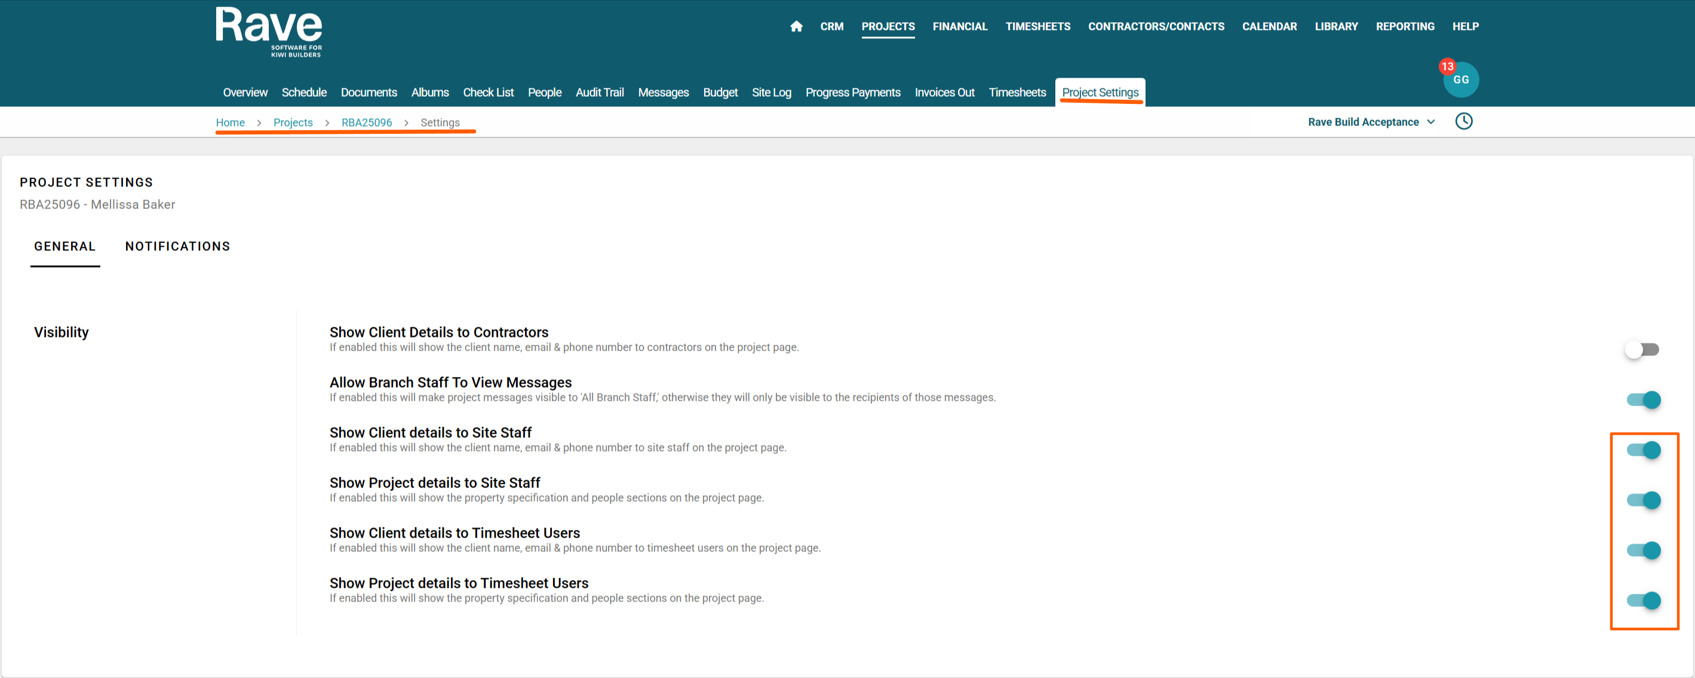Open the clock history icon

1463,122
